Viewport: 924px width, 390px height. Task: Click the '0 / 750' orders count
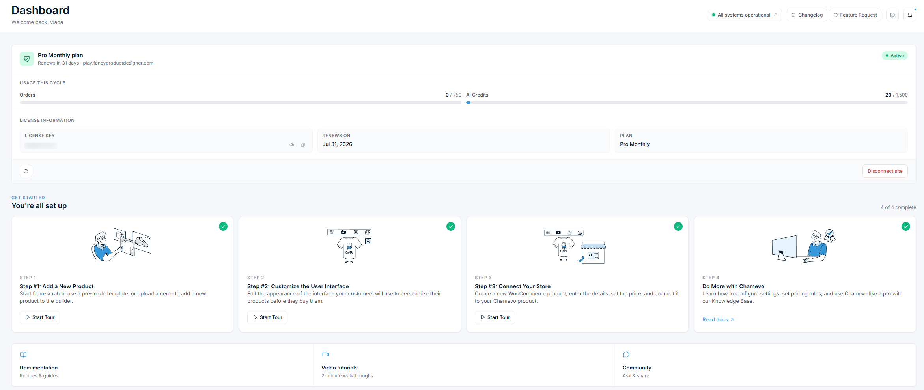(x=454, y=95)
